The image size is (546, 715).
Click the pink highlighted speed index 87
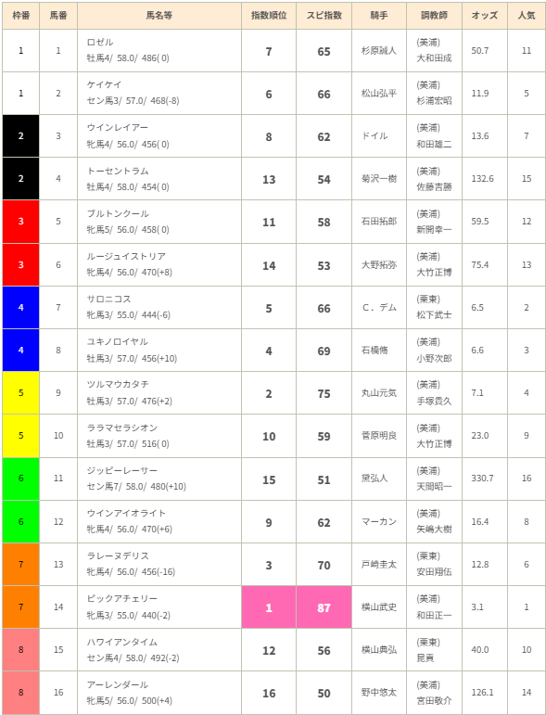[x=324, y=607]
